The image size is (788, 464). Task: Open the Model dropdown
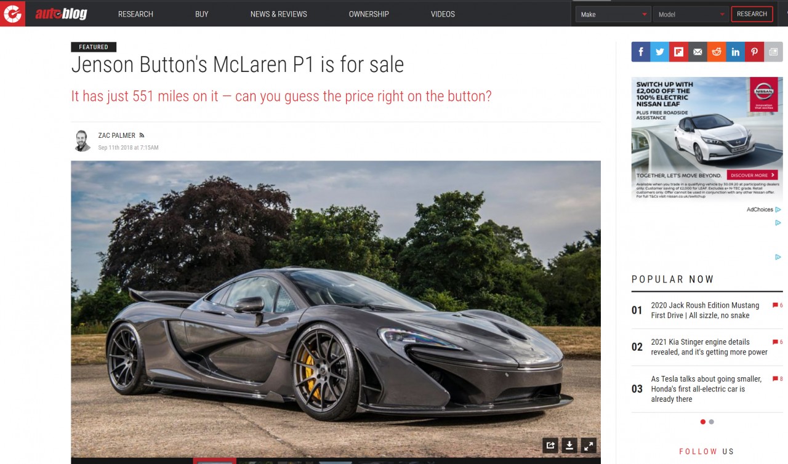click(x=691, y=14)
